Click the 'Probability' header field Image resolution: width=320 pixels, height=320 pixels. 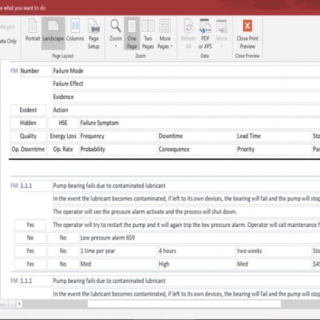[x=118, y=150]
